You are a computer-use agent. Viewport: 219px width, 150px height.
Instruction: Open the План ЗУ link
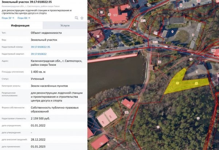(8, 18)
